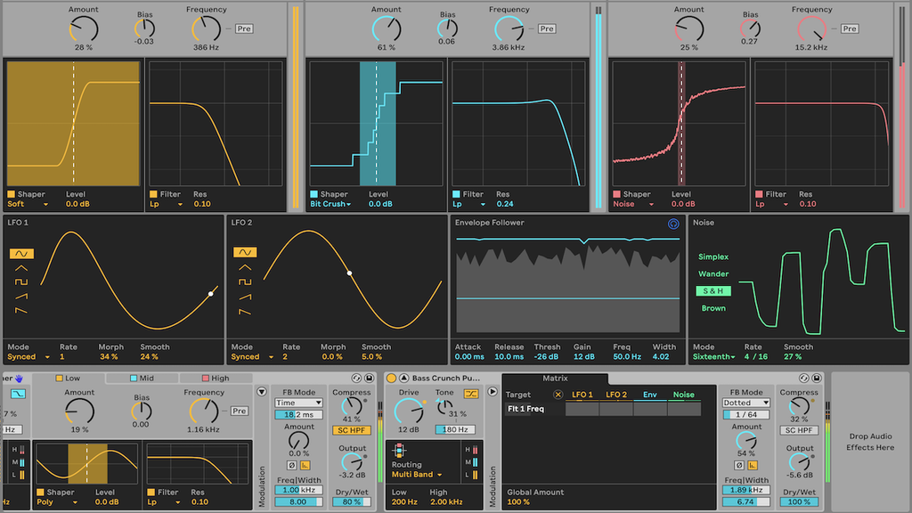The height and width of the screenshot is (513, 912).
Task: Select the Brown noise type
Action: [x=712, y=308]
